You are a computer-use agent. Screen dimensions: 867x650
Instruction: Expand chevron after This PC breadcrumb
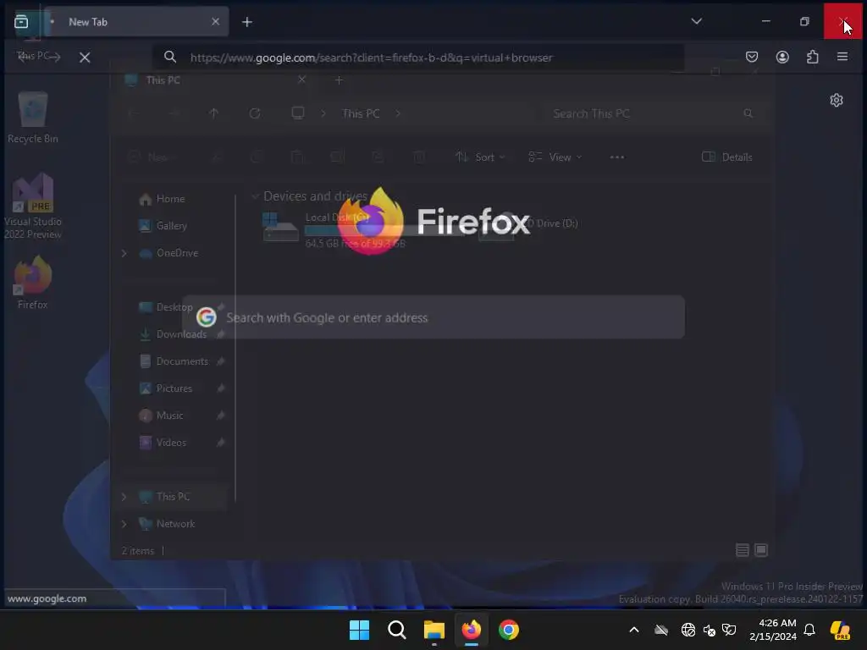398,113
